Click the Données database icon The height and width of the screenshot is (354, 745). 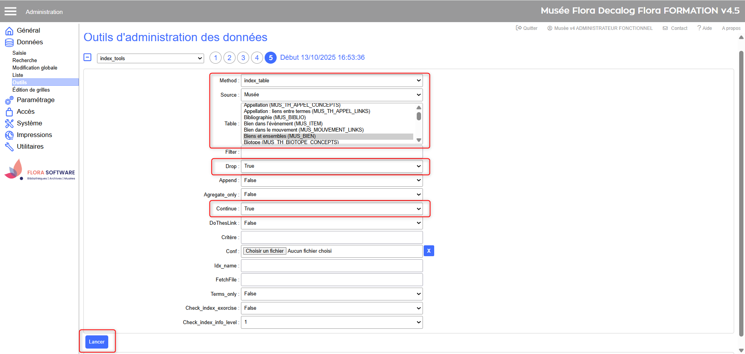9,42
